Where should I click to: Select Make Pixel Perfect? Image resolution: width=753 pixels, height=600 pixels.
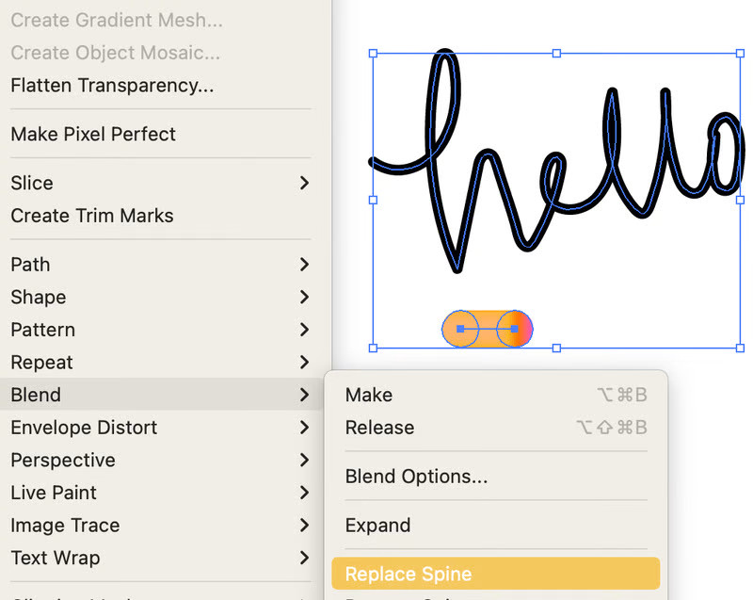tap(93, 134)
